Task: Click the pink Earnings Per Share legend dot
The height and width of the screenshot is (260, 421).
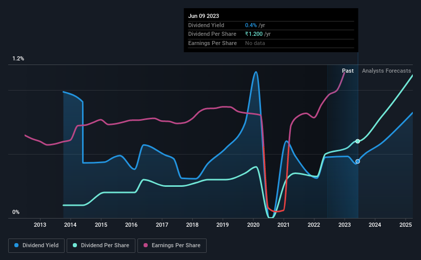Action: click(x=146, y=245)
